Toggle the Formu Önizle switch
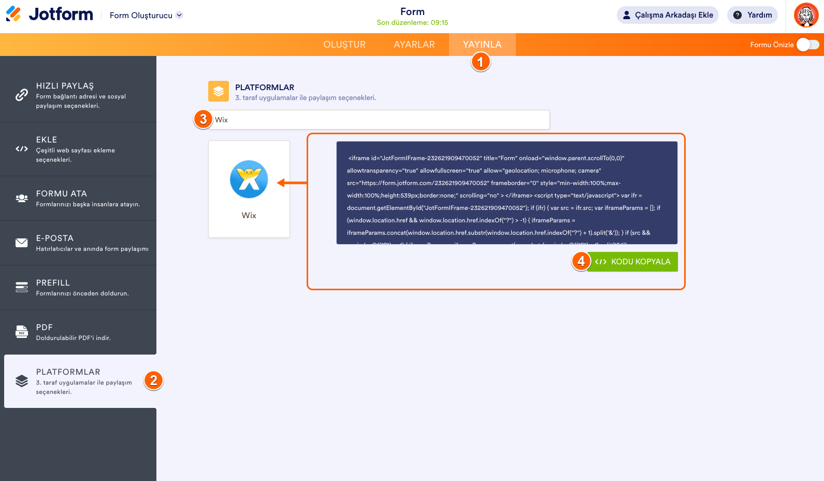Screen dimensions: 824x481 pyautogui.click(x=808, y=45)
